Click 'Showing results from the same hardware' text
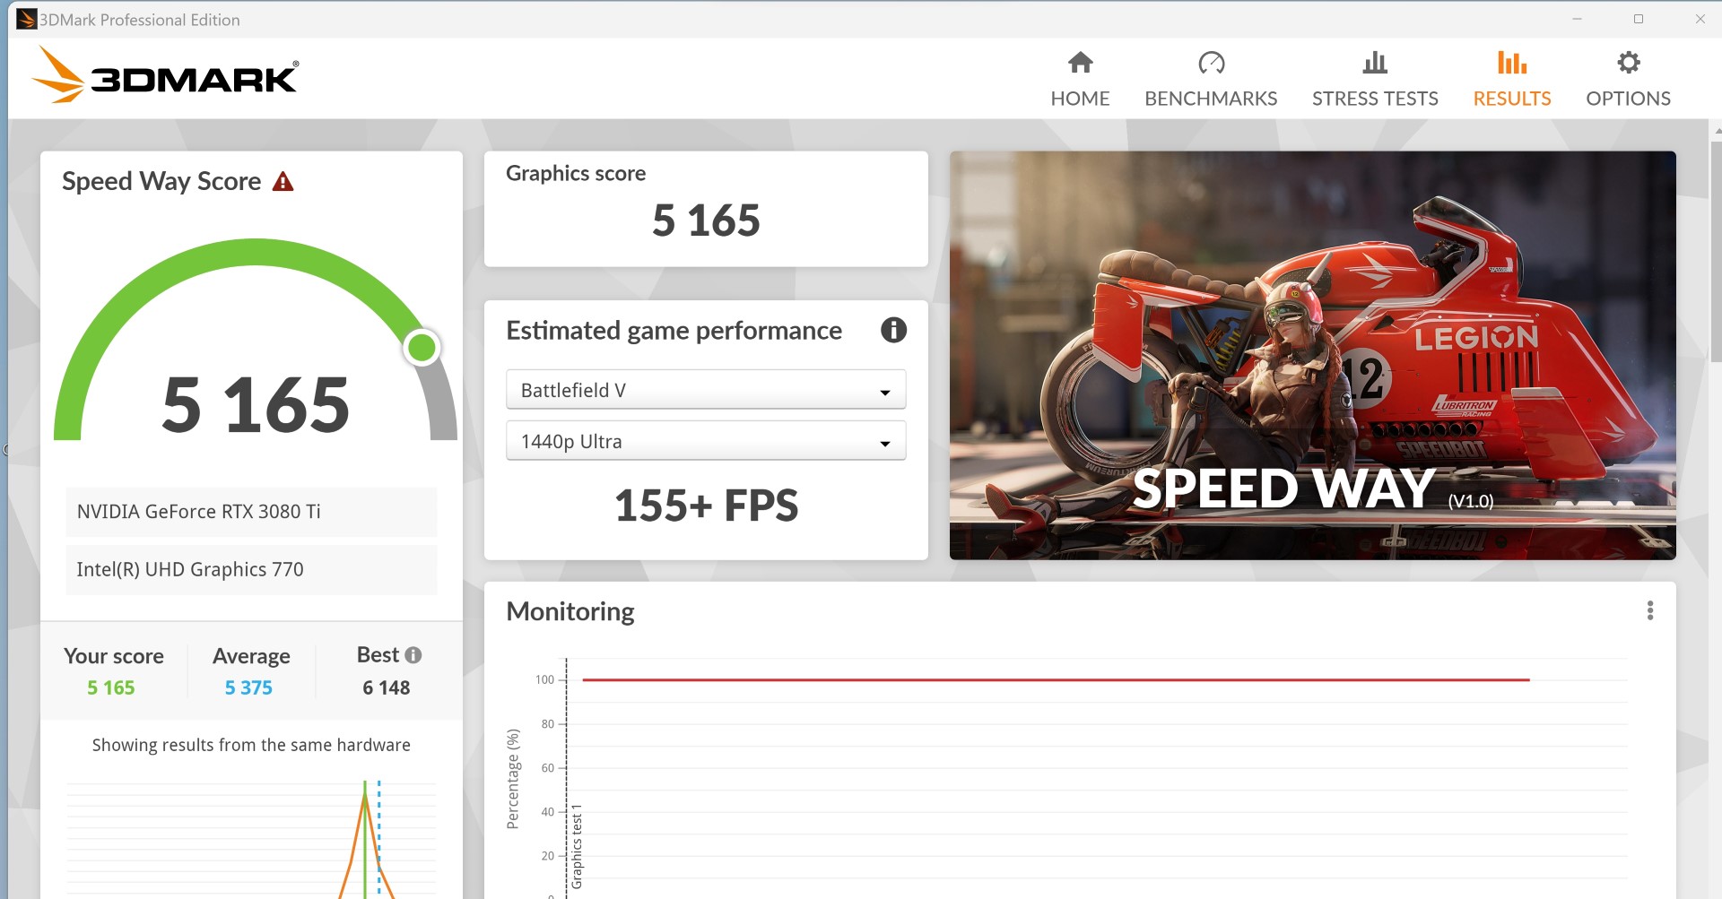Image resolution: width=1722 pixels, height=899 pixels. (251, 745)
